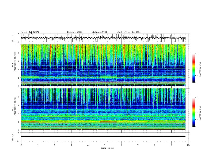Click the "ch.3(V)" axis label
Screen dimensions: 212x163
pyautogui.click(x=13, y=137)
